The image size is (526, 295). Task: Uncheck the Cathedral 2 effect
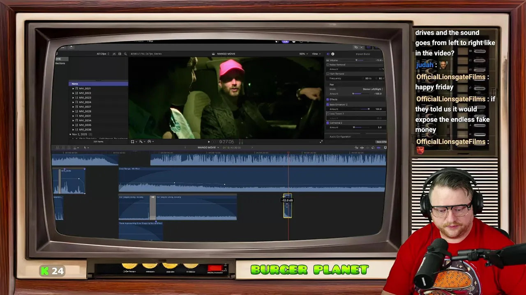[x=328, y=123]
